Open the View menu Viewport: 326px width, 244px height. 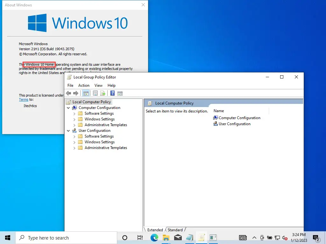(x=98, y=85)
